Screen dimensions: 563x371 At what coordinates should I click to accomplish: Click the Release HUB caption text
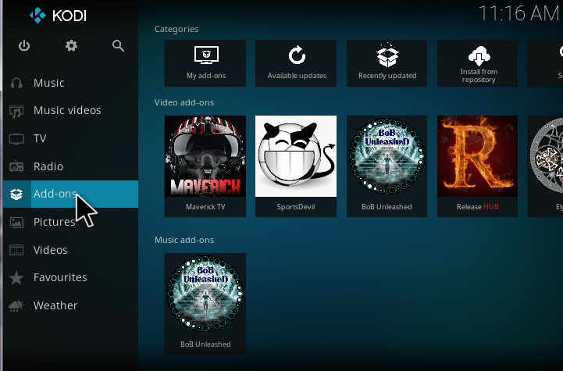(x=478, y=206)
